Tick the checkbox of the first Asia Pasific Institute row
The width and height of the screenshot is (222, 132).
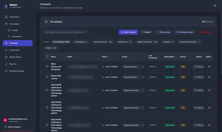(x=47, y=90)
